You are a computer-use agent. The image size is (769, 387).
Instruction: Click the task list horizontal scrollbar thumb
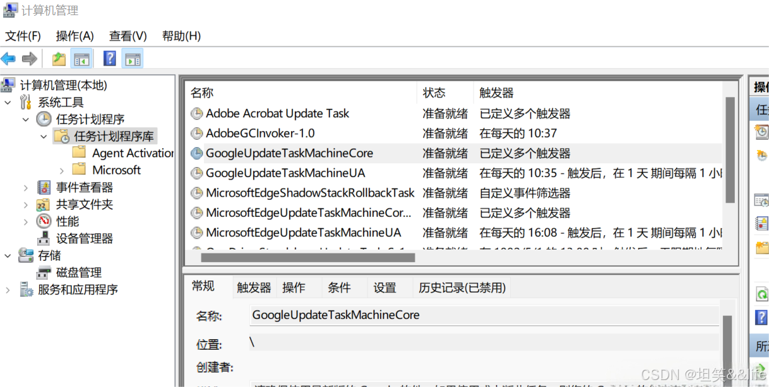click(x=308, y=257)
